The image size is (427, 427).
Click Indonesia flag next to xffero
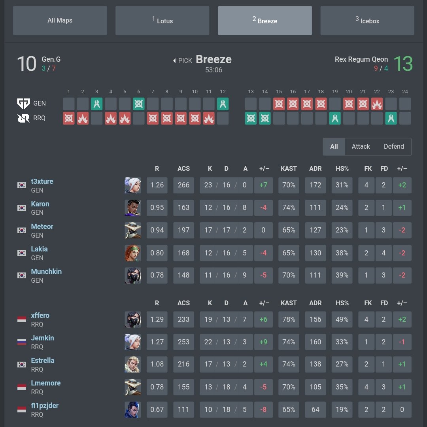pos(22,319)
